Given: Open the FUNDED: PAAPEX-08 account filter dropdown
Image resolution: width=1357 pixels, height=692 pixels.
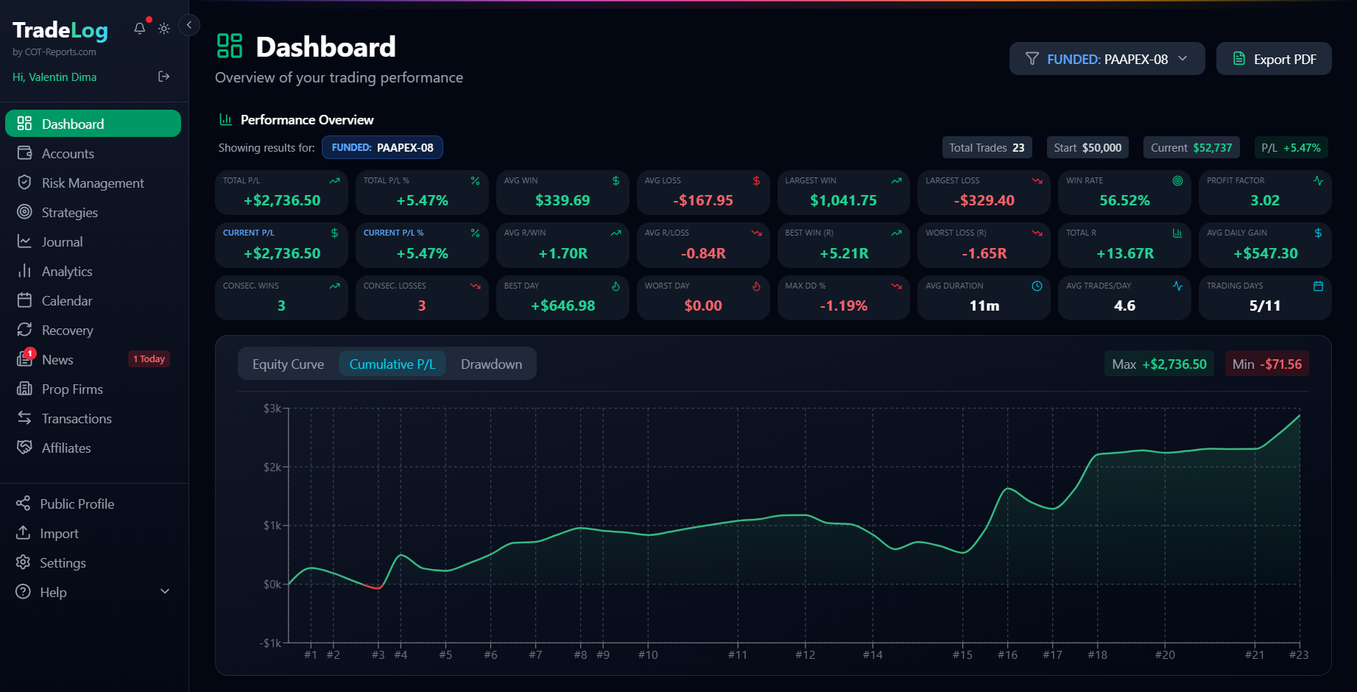Looking at the screenshot, I should pyautogui.click(x=1106, y=59).
